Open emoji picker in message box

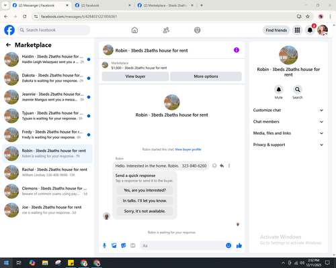click(x=228, y=246)
